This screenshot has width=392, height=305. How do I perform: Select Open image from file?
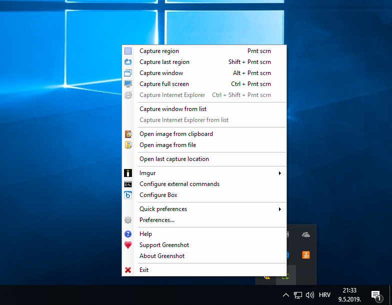pos(204,145)
